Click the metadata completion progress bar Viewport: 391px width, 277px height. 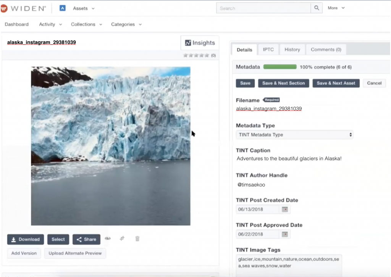point(280,67)
